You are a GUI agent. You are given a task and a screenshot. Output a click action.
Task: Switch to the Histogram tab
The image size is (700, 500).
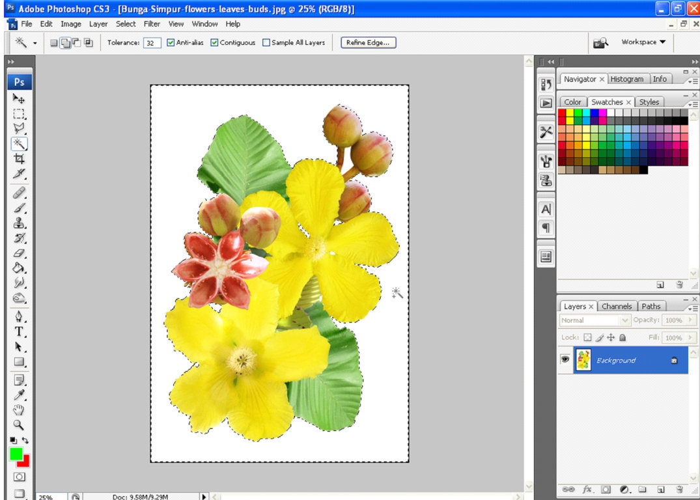627,79
